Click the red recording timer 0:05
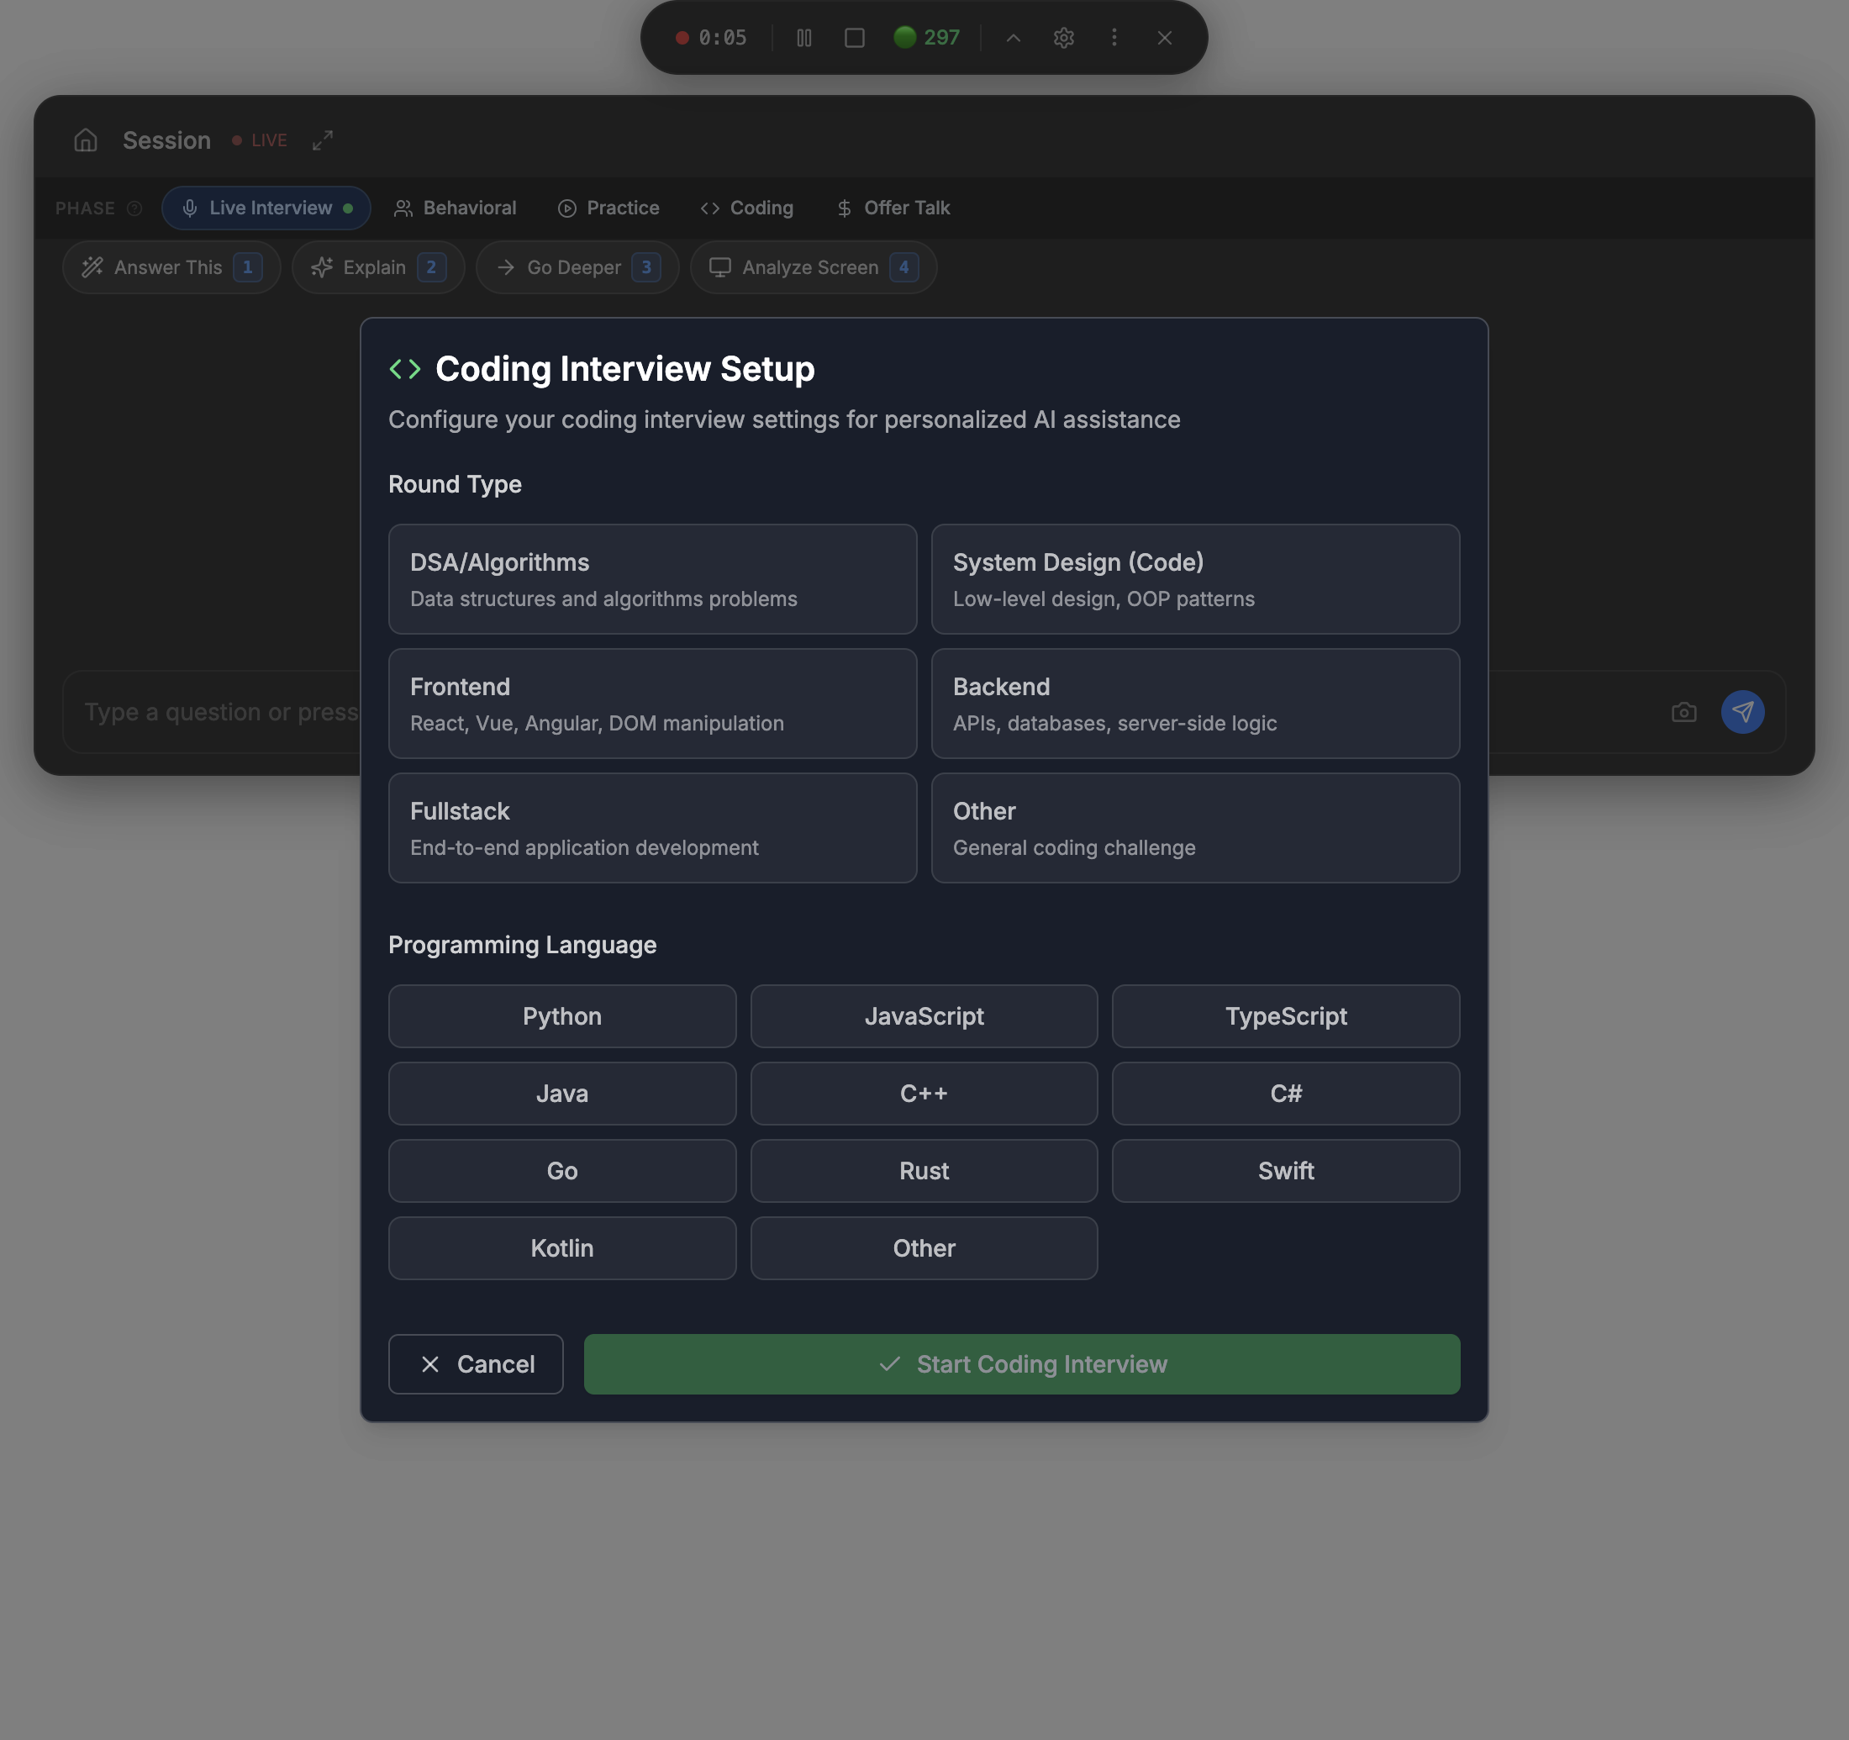Screen dimensions: 1849x1740 click(x=712, y=38)
